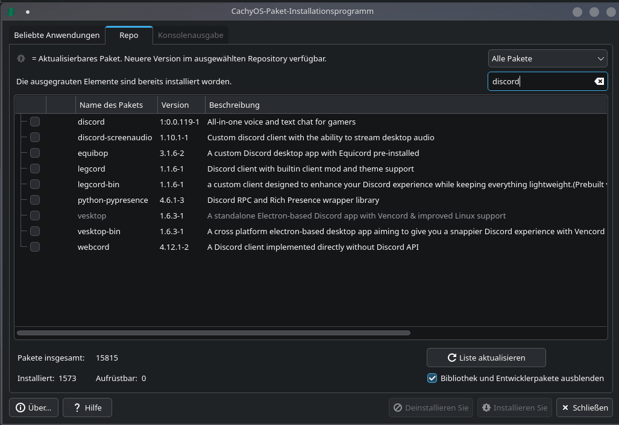Open Hilfe help
The height and width of the screenshot is (425, 619).
[x=87, y=408]
